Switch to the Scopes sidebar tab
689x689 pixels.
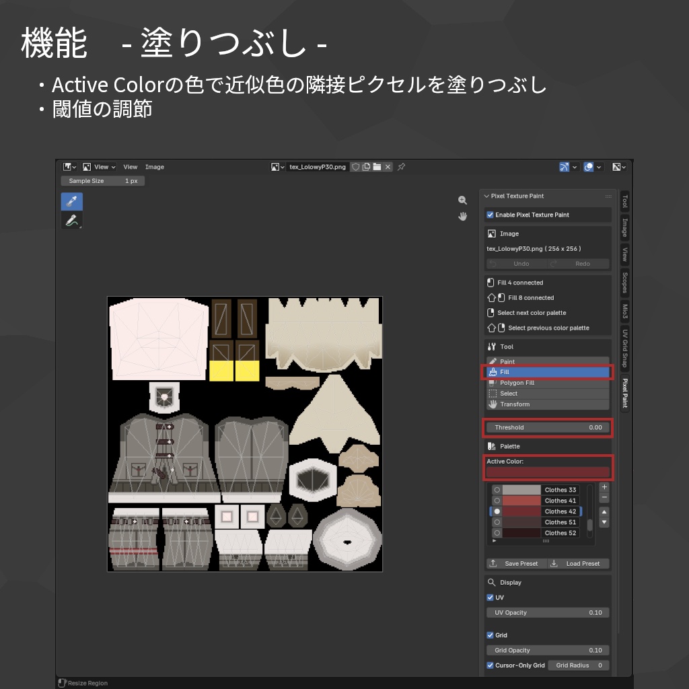624,283
